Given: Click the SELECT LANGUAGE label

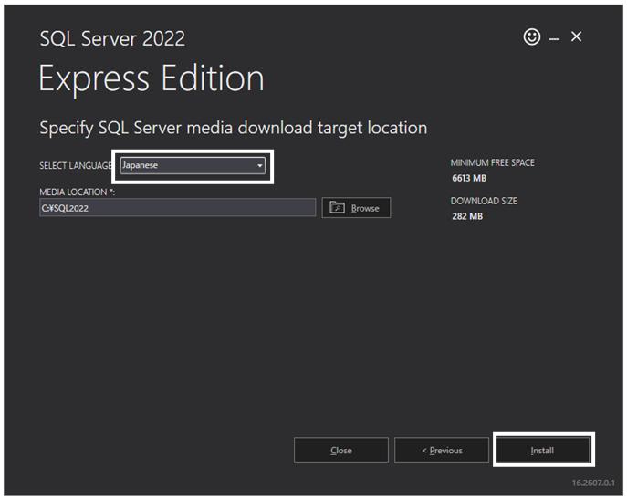Looking at the screenshot, I should [x=76, y=165].
